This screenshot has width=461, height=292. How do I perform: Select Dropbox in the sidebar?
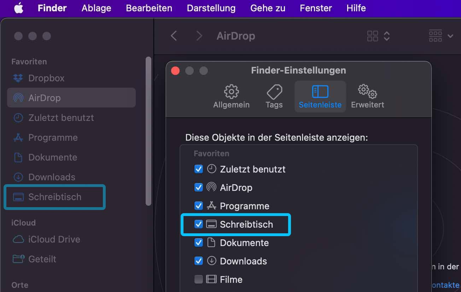[71, 78]
